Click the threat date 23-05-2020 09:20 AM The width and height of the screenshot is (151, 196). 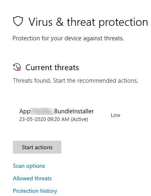point(44,119)
